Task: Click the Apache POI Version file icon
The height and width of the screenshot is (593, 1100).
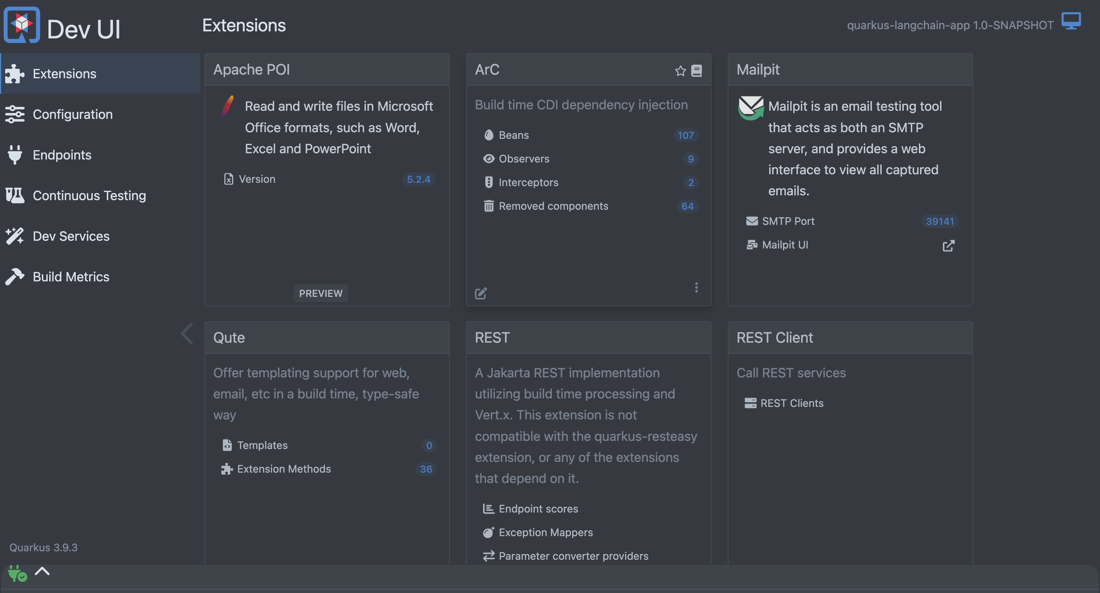Action: coord(229,179)
